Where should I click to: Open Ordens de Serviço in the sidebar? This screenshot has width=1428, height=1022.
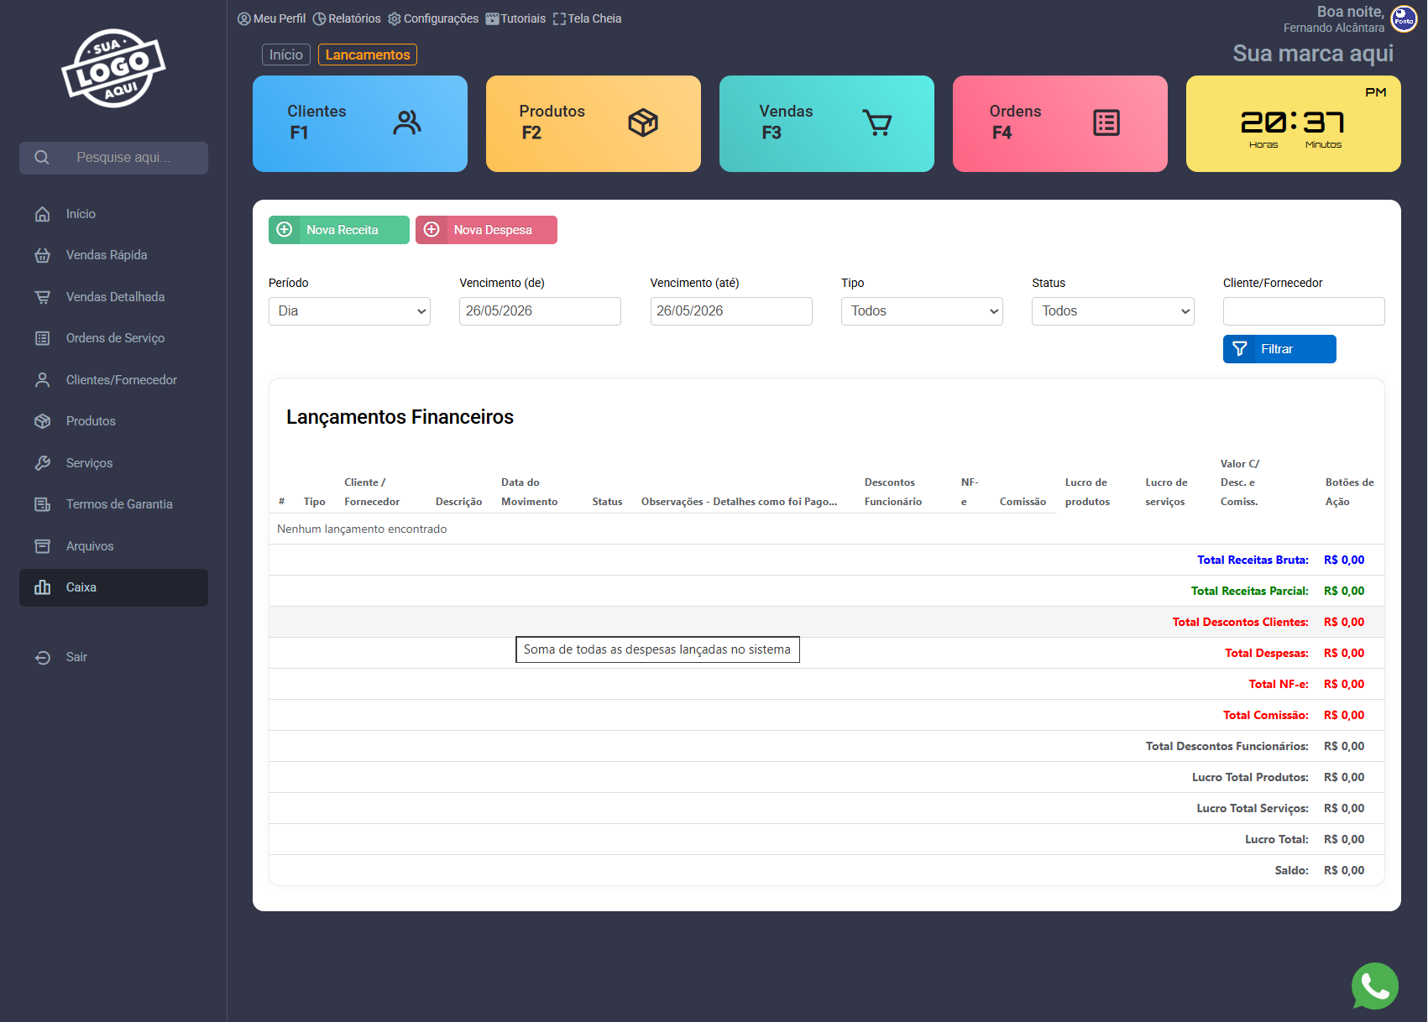click(x=115, y=338)
